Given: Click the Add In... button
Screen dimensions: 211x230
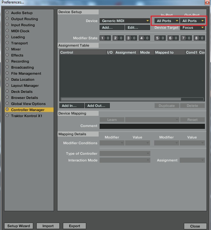Looking at the screenshot, I should tap(72, 106).
